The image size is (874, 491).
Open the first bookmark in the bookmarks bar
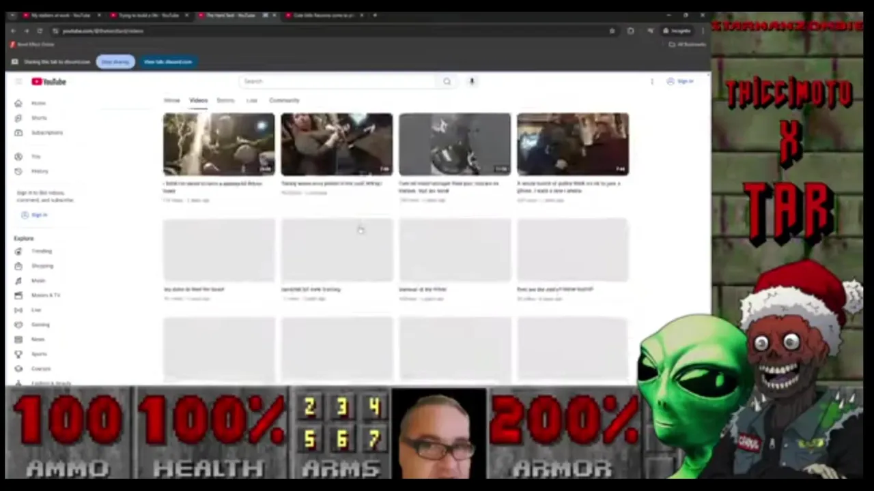point(32,44)
